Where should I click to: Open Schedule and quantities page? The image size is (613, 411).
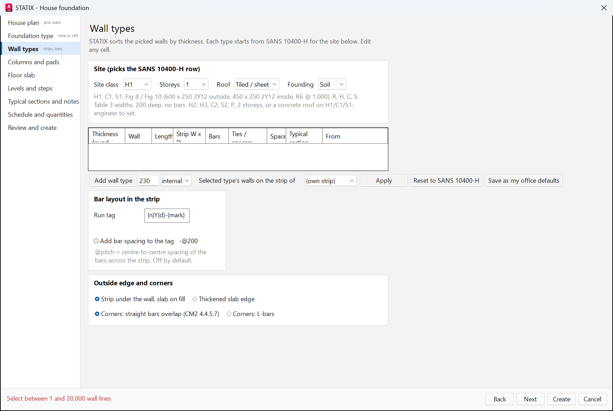coord(40,114)
